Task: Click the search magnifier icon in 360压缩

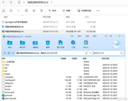Action: tap(122, 53)
